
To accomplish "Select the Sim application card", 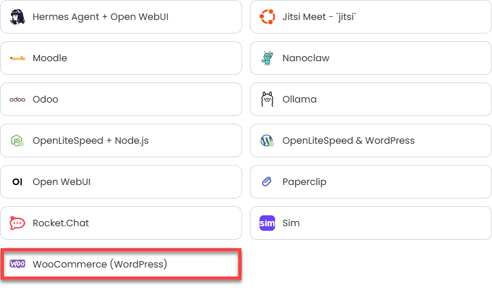I will [371, 223].
